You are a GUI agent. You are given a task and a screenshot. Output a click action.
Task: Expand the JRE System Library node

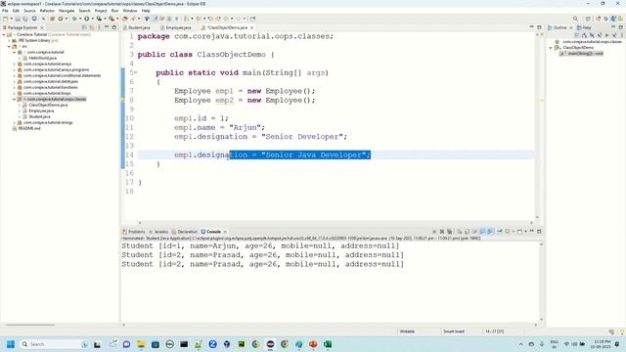point(9,41)
